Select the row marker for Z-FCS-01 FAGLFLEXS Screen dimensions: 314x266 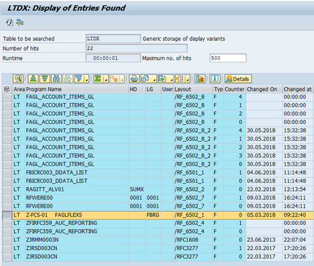point(7,215)
